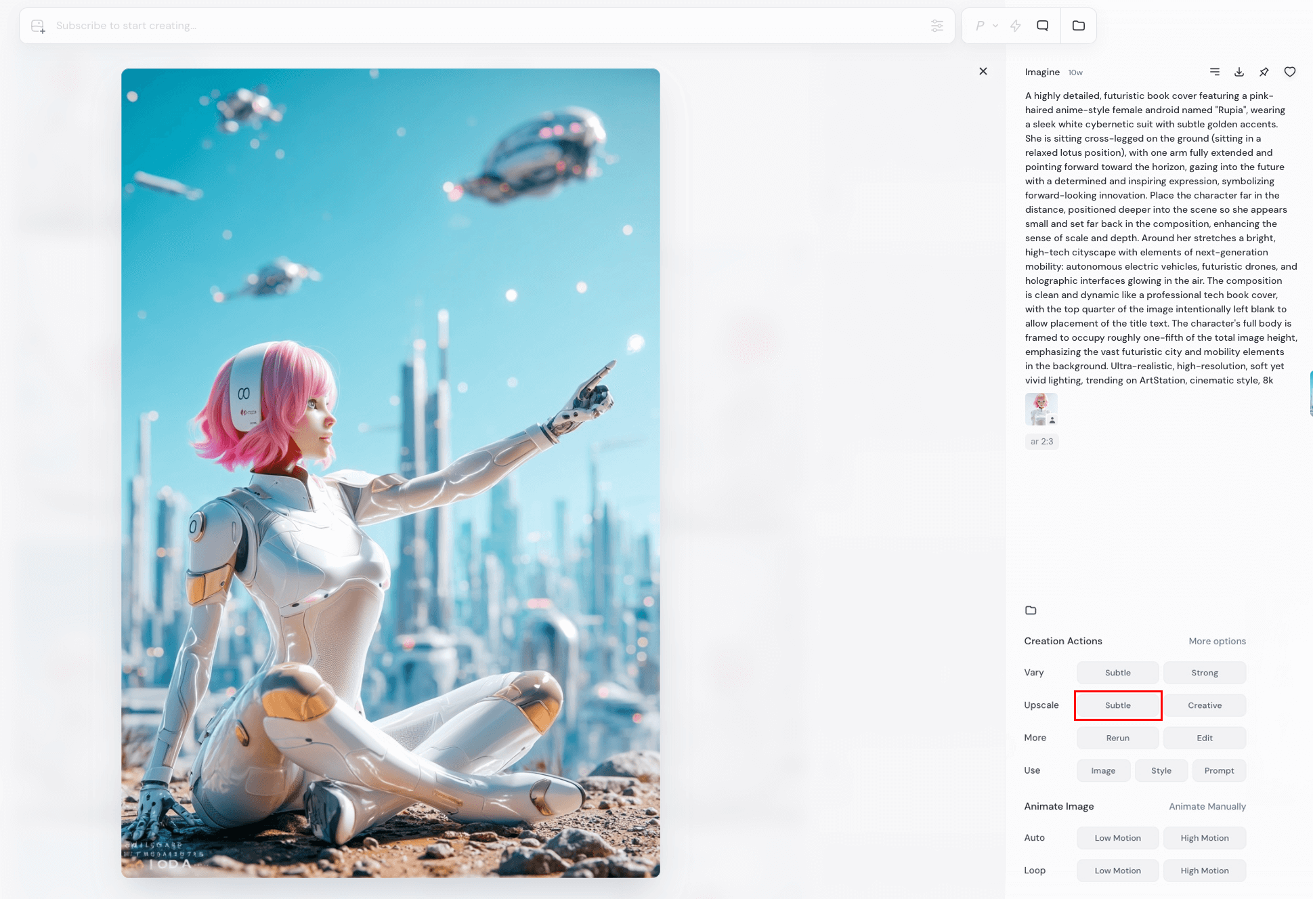Choose Vary Strong
Screen dimensions: 1313x899
point(1205,673)
